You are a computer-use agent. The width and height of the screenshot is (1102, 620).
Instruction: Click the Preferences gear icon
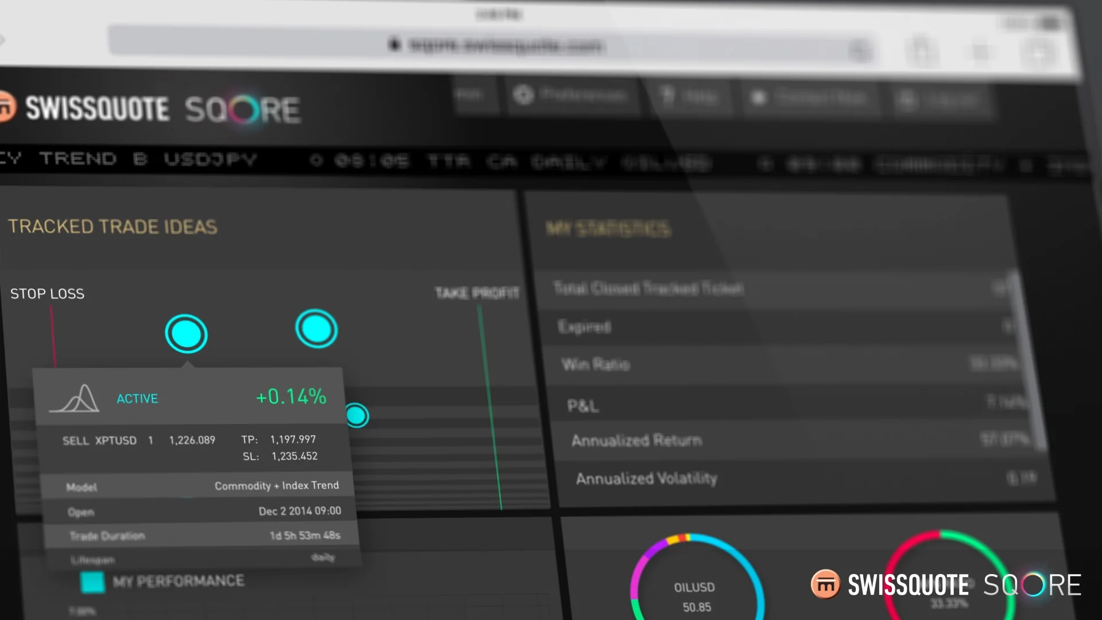[x=523, y=95]
